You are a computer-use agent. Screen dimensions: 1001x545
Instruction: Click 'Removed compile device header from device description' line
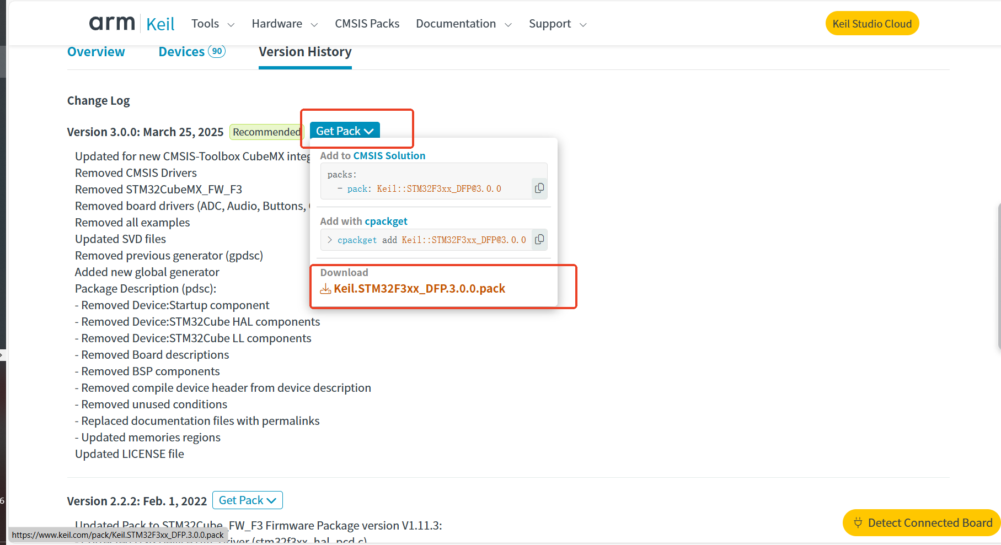click(x=223, y=388)
